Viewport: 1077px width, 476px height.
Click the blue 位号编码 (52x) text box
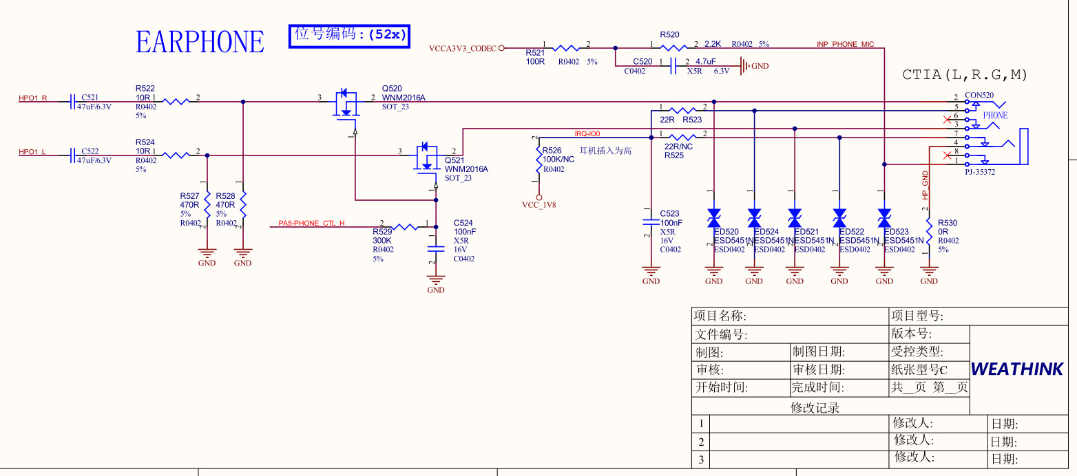coord(349,34)
